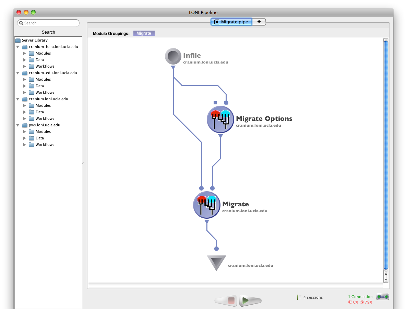Click the Infile data source circle icon
407x309 pixels.
pos(173,56)
